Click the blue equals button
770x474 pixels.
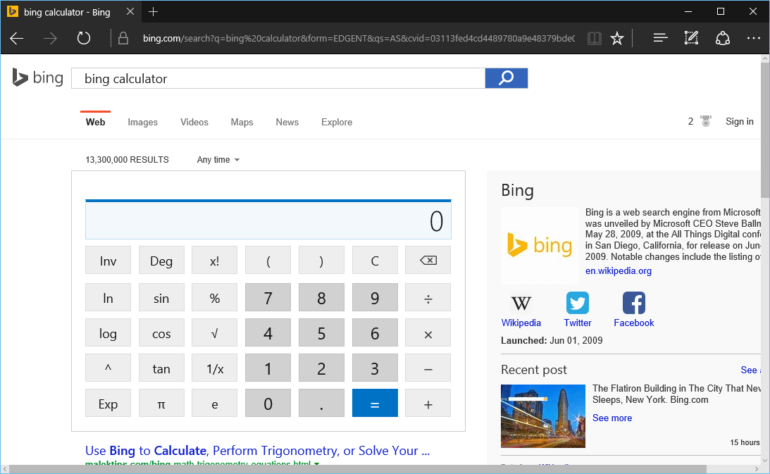tap(375, 404)
